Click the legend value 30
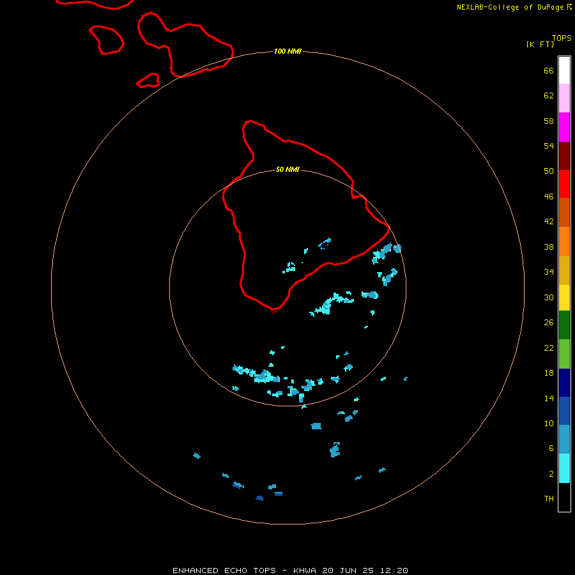This screenshot has height=575, width=575. [549, 297]
